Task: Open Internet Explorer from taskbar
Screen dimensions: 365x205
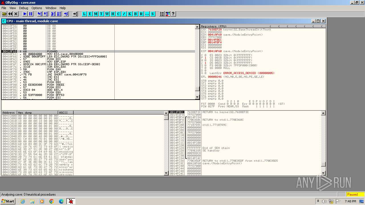Action: pyautogui.click(x=23, y=201)
